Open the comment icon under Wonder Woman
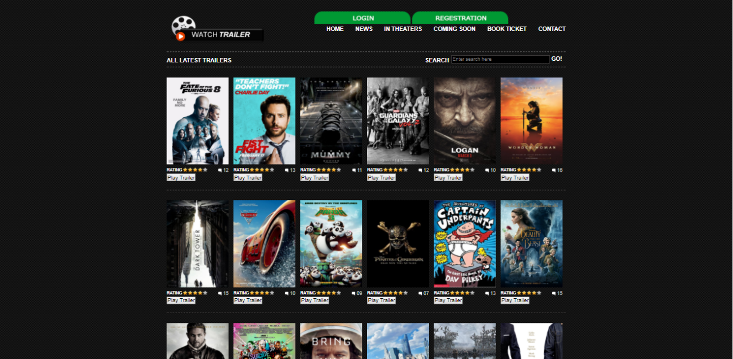 pos(554,170)
